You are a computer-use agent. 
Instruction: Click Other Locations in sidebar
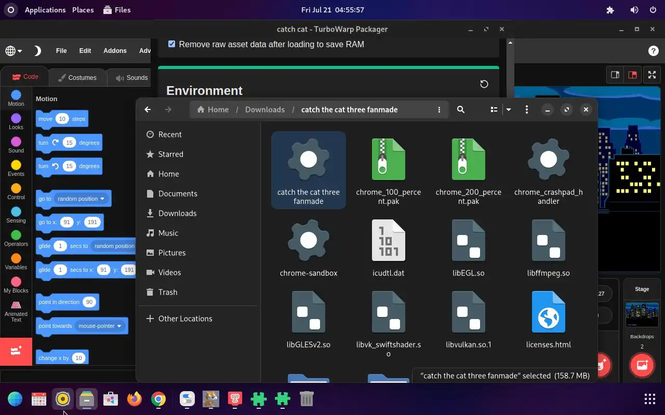coord(198,319)
